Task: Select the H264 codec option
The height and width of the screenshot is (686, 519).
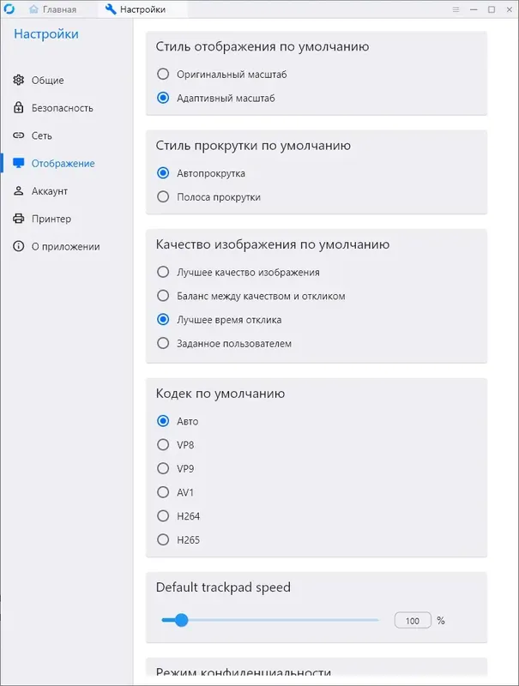Action: (162, 516)
